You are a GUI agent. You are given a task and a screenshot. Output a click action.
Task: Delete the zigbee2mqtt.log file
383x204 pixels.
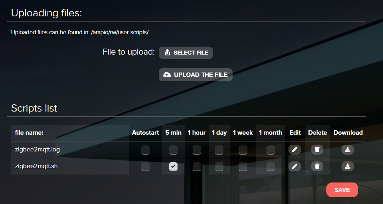tap(317, 149)
